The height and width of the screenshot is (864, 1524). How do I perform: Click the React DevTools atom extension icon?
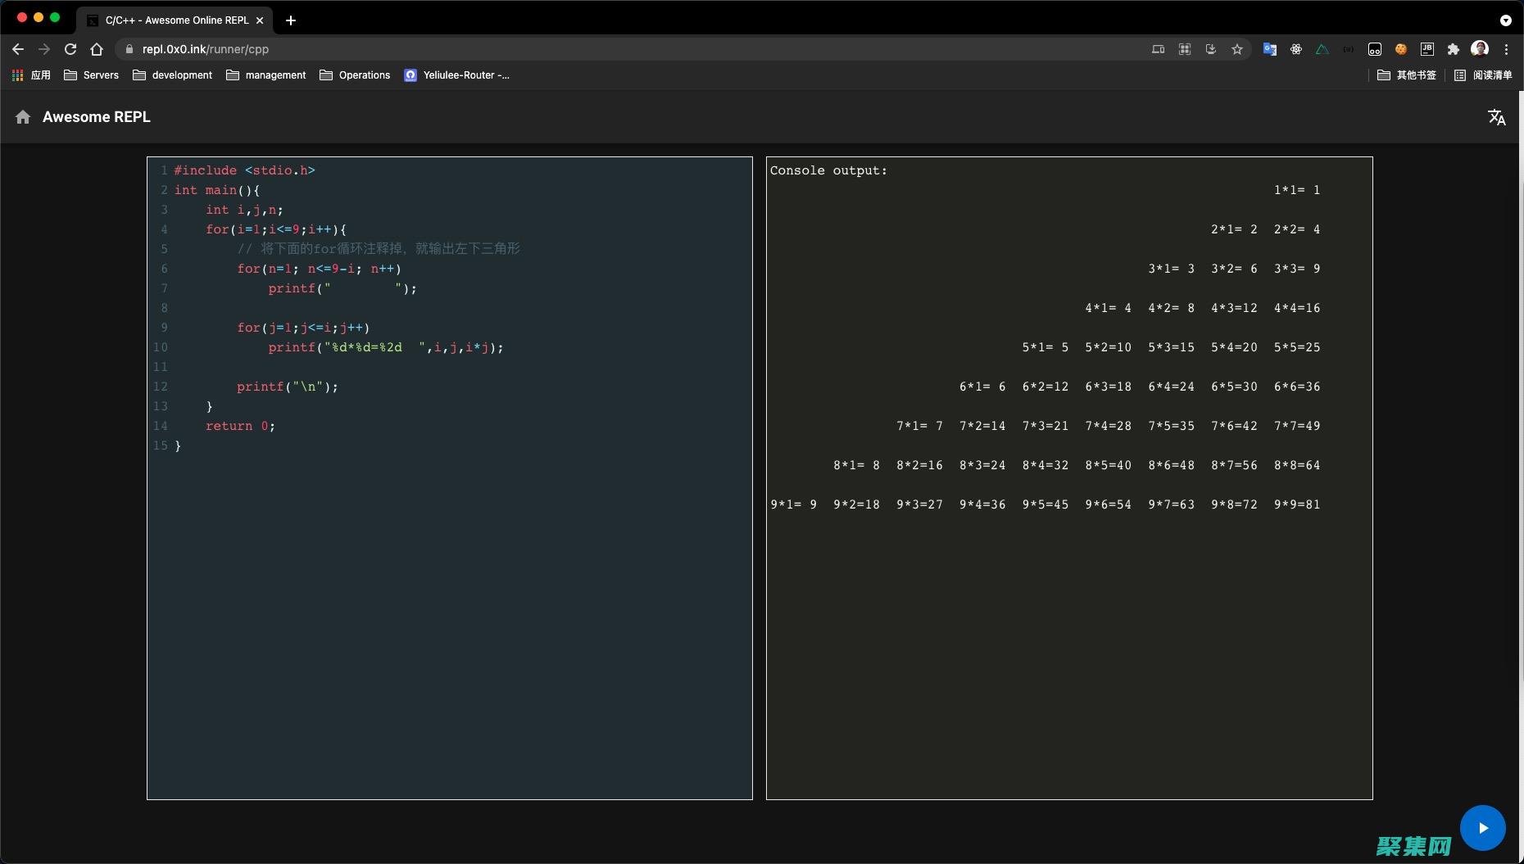click(1296, 49)
